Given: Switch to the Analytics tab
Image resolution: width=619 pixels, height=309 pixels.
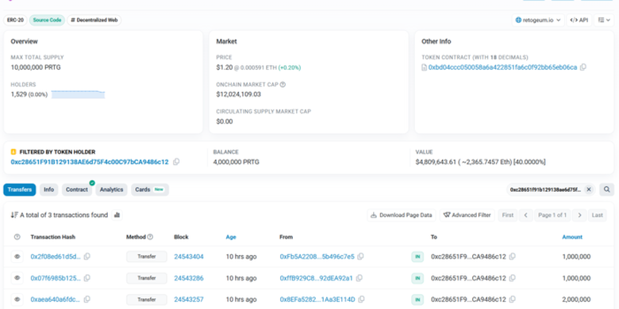Looking at the screenshot, I should pos(111,189).
